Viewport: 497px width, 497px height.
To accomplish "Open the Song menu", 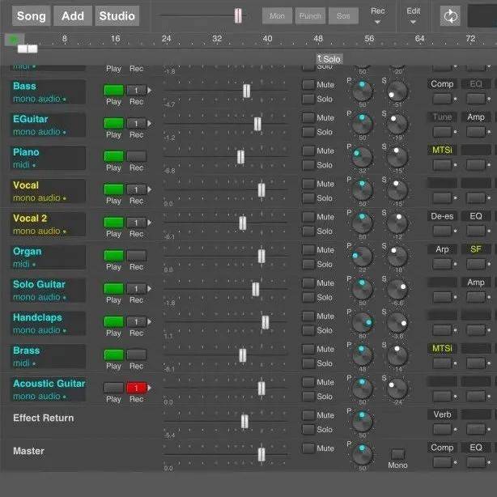I will pyautogui.click(x=31, y=16).
